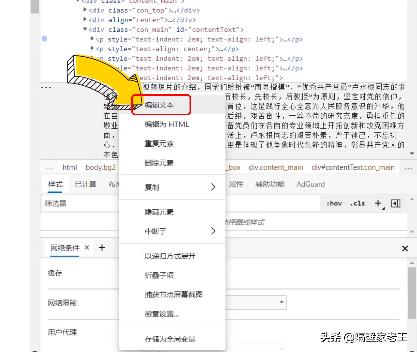The width and height of the screenshot is (417, 352).
Task: Switch to the 已计算 tab
Action: coord(86,184)
